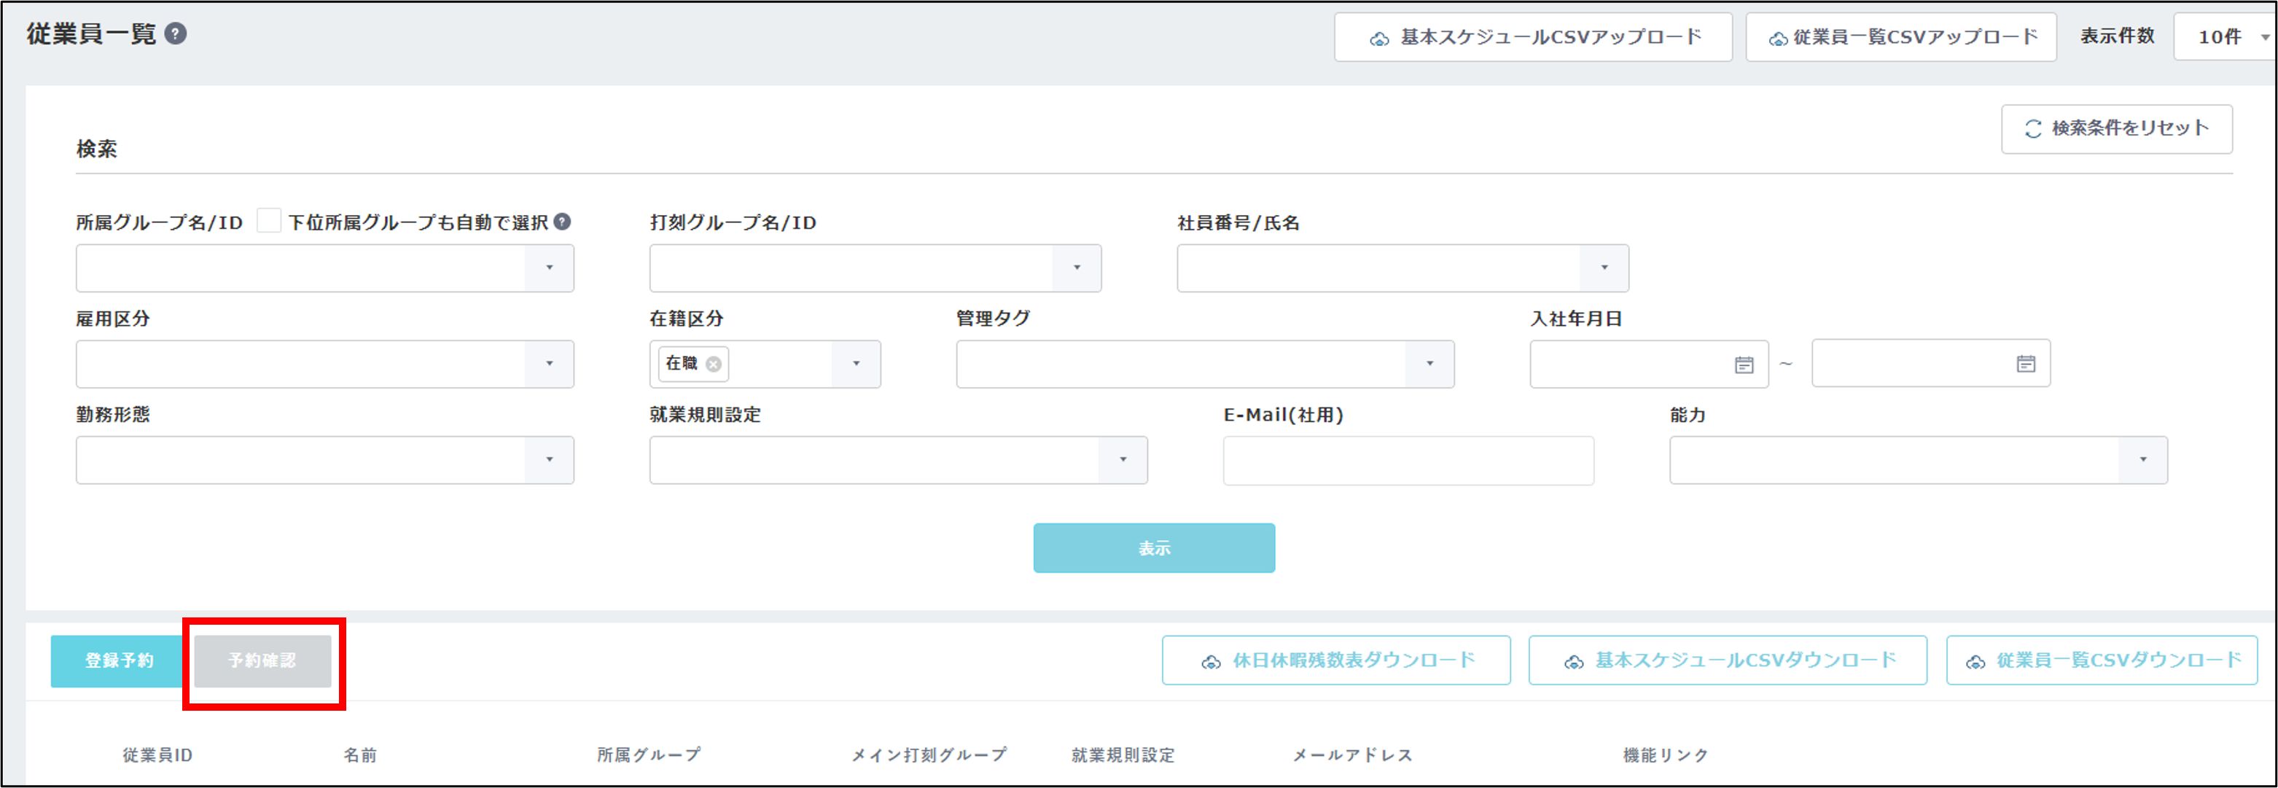This screenshot has width=2278, height=788.
Task: Download 休日休暇残数表 via cloud icon button
Action: click(1335, 660)
